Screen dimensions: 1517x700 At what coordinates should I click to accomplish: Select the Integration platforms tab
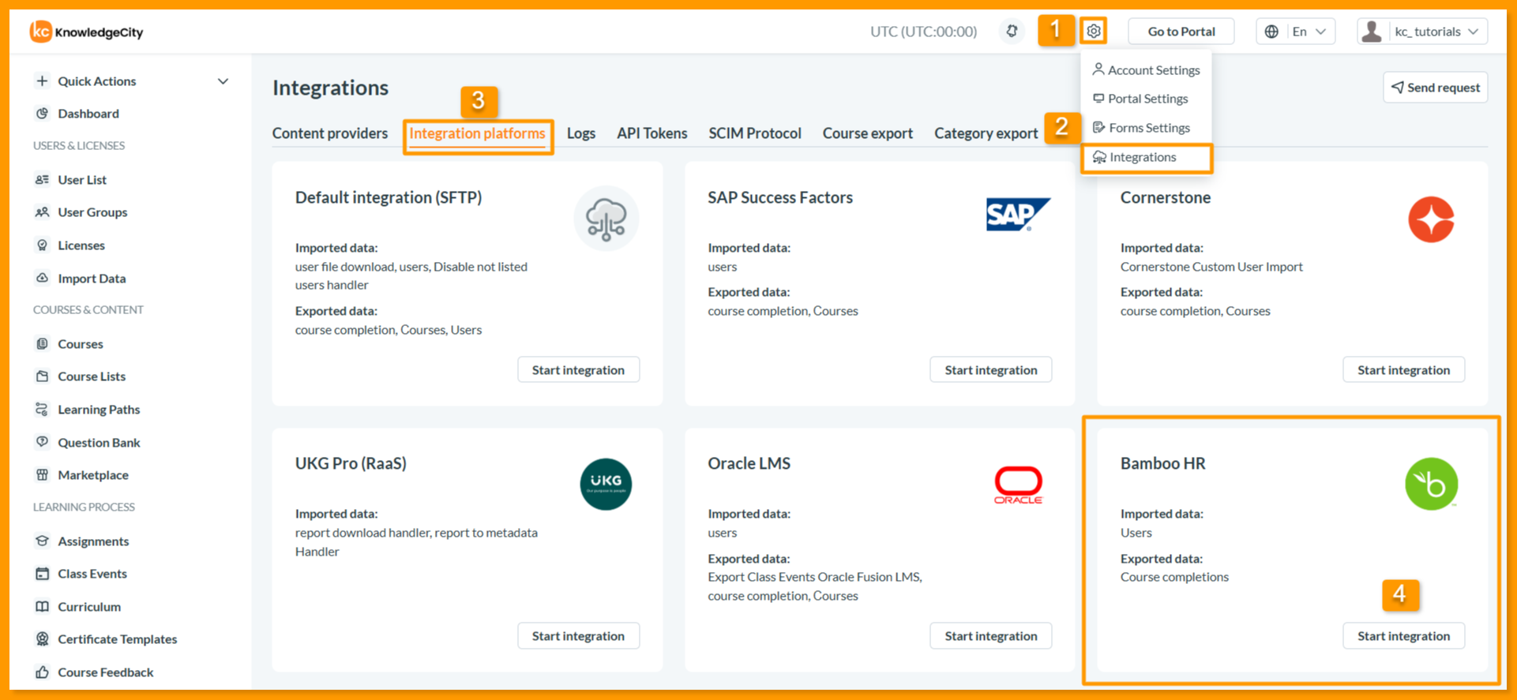[477, 133]
